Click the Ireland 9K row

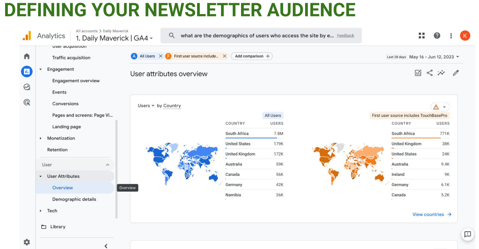click(x=420, y=175)
